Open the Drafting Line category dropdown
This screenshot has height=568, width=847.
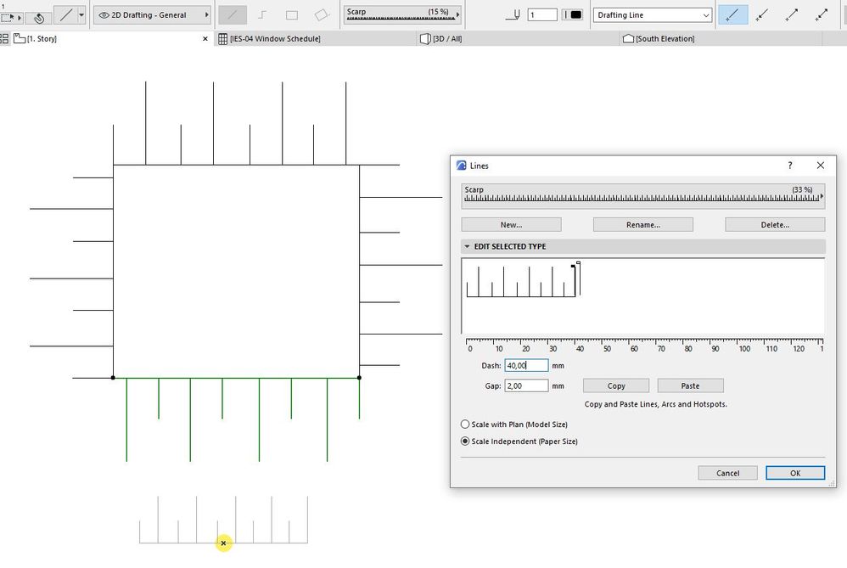click(653, 15)
